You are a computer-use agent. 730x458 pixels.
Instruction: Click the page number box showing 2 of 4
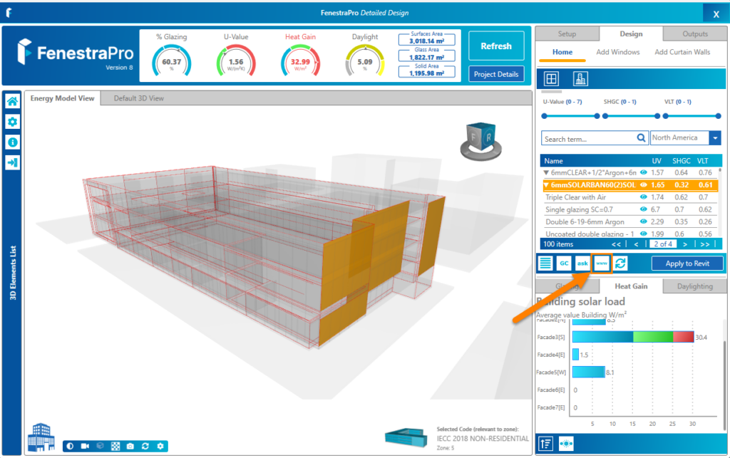coord(663,244)
